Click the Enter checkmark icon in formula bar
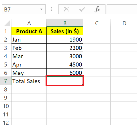 point(82,9)
